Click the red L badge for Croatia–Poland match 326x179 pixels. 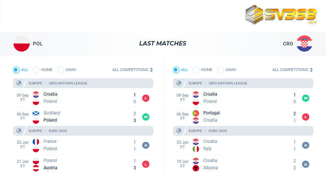pyautogui.click(x=146, y=98)
